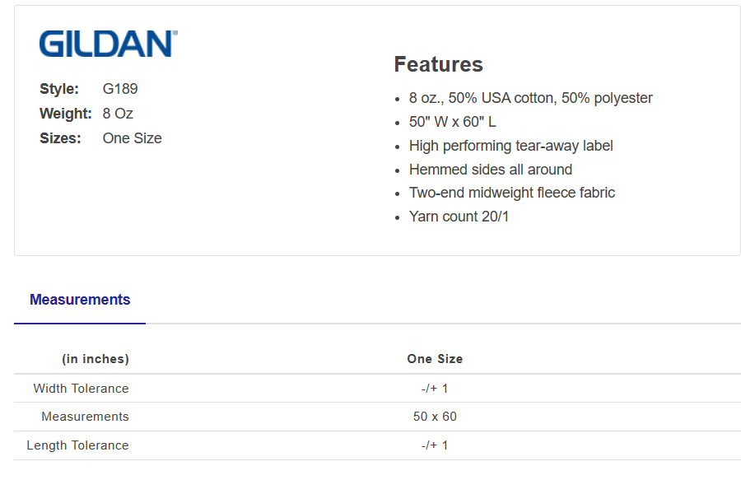
Task: Click 'One Size' beside the Sizes label
Action: [x=132, y=138]
